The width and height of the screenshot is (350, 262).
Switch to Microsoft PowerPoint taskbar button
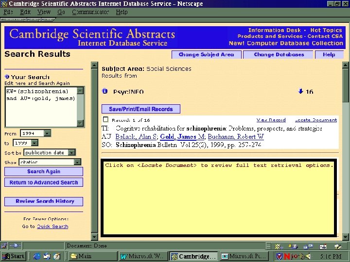[244, 256]
